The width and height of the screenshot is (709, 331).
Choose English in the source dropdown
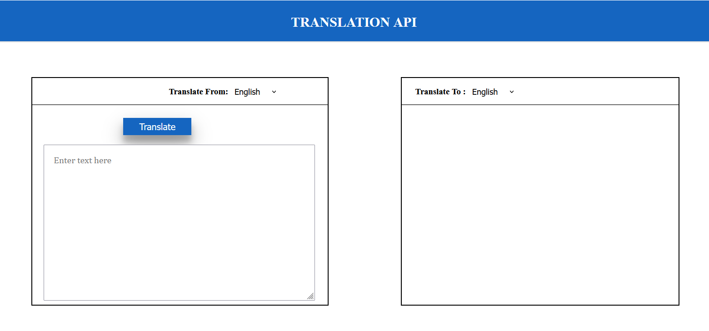click(x=247, y=92)
